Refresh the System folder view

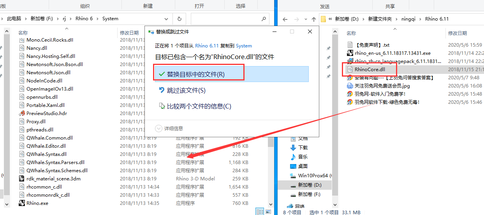tap(179, 19)
